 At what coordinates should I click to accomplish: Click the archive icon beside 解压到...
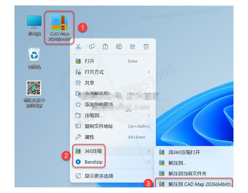(162, 163)
